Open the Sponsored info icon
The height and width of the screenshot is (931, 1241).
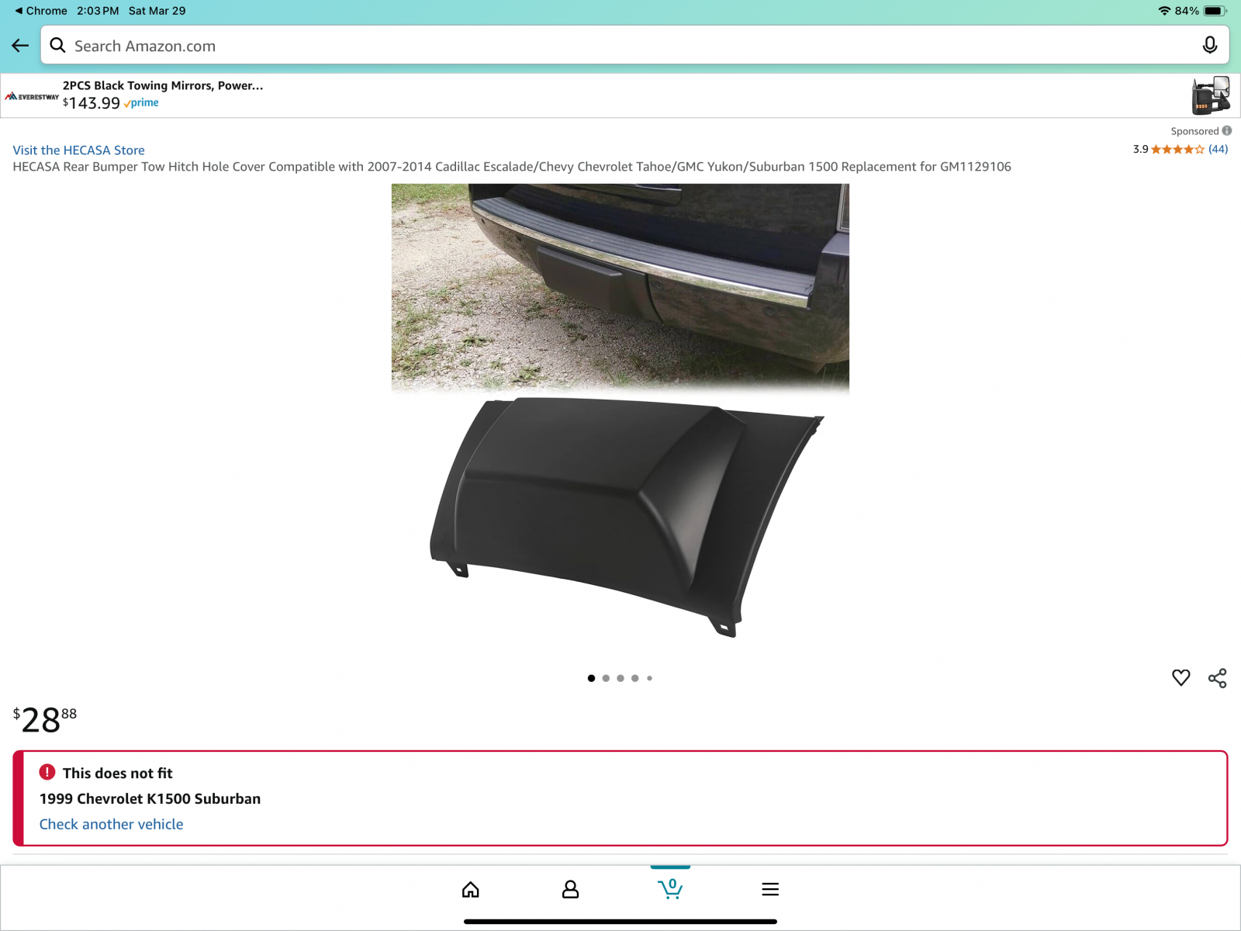tap(1227, 130)
